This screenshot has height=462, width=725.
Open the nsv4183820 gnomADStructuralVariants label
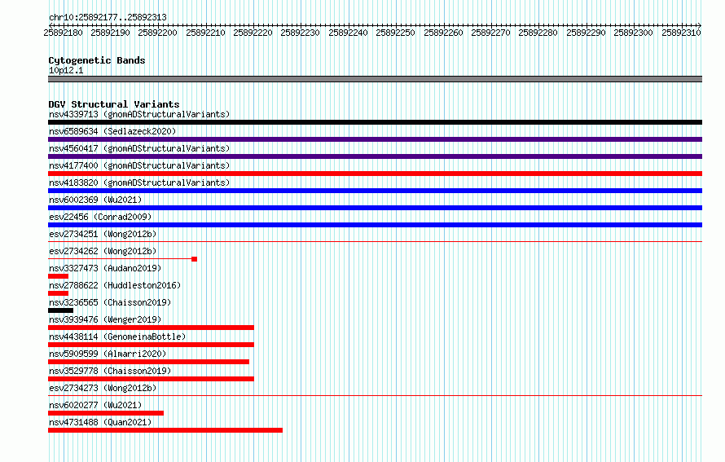click(139, 183)
